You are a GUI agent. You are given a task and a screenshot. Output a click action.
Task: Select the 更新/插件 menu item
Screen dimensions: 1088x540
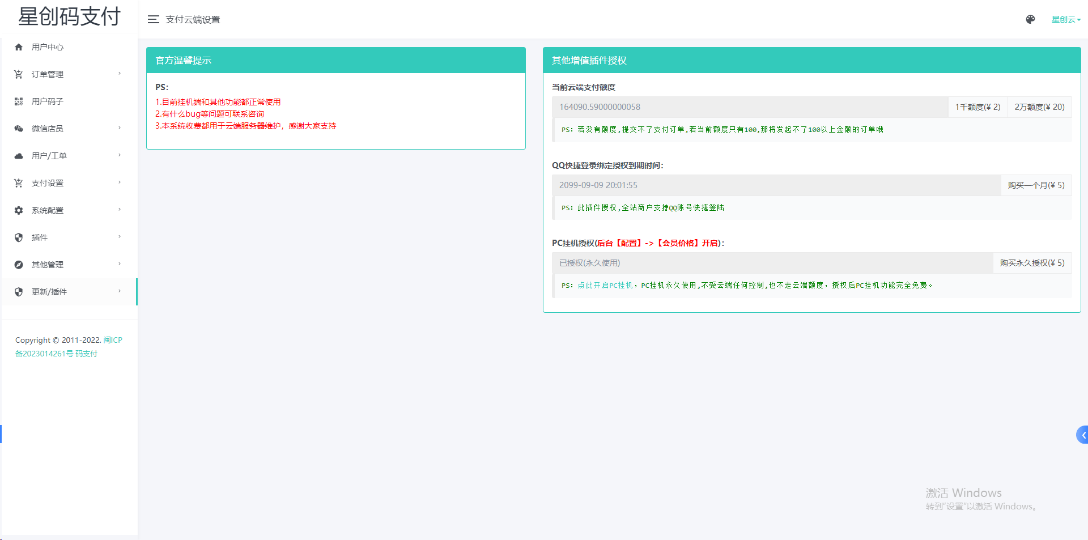[x=49, y=292]
